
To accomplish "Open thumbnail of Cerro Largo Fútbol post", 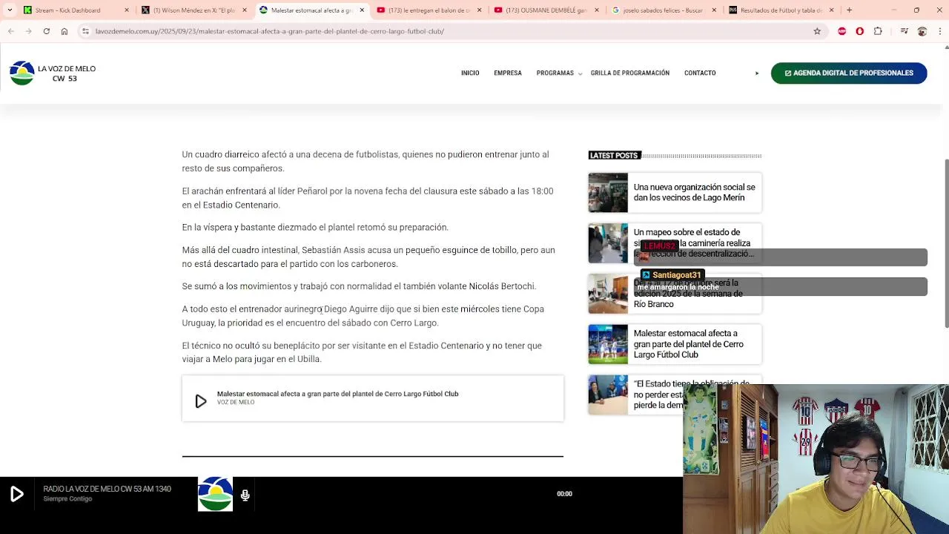I will pyautogui.click(x=608, y=344).
